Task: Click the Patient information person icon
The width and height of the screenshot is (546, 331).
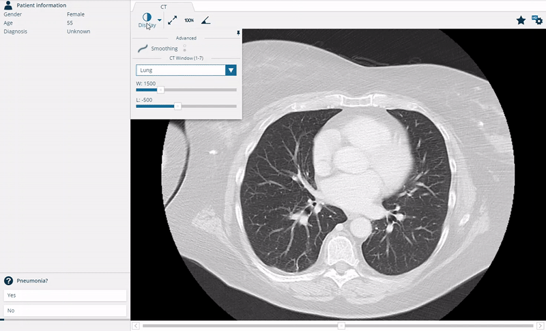Action: [x=8, y=5]
